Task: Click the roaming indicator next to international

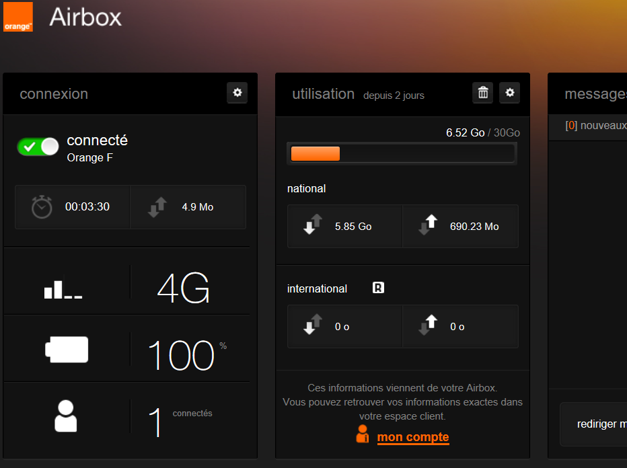Action: coord(377,287)
